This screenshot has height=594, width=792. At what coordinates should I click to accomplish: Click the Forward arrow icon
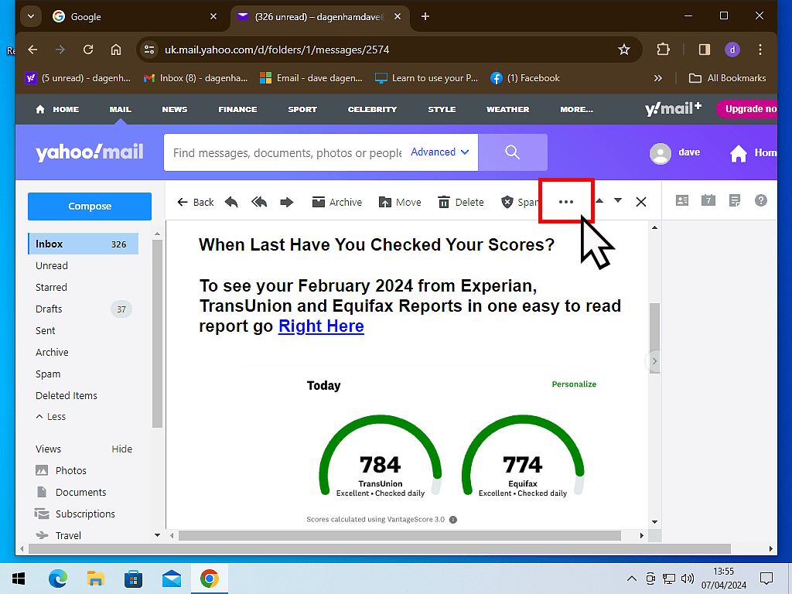tap(287, 202)
